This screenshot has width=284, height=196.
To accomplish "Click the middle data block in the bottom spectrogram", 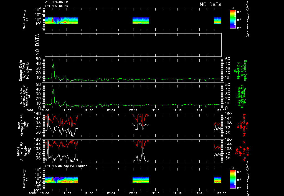I will coord(141,180).
